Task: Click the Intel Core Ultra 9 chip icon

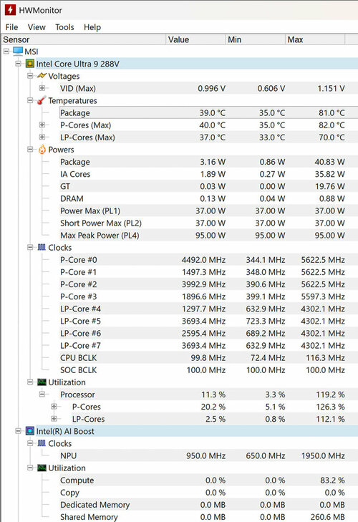Action: [30, 64]
